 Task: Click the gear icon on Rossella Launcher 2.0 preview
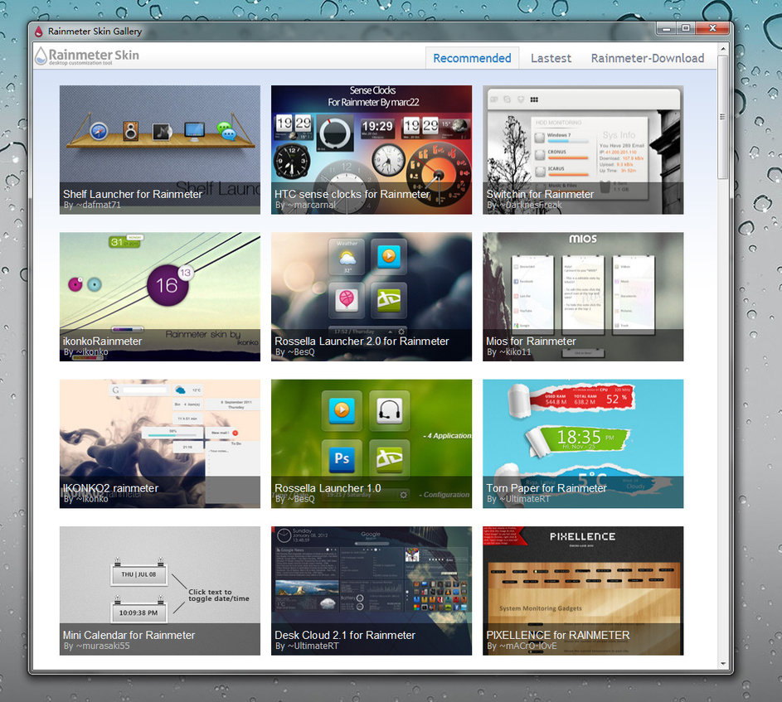401,331
